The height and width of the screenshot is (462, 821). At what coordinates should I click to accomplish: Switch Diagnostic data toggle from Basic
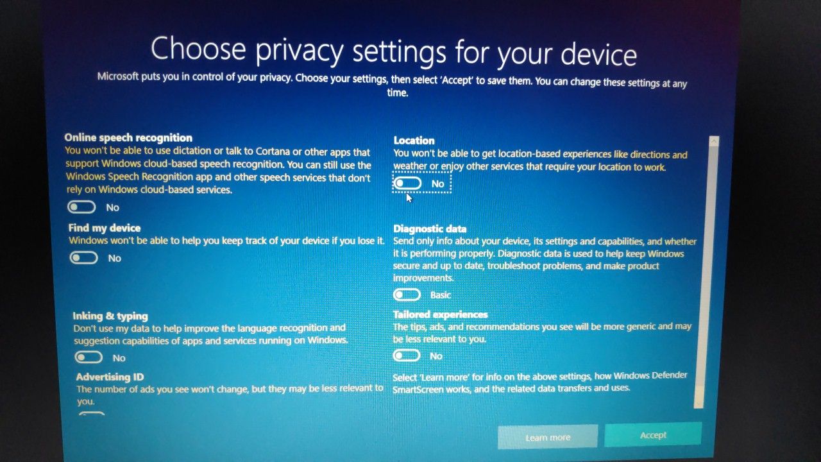click(x=407, y=295)
